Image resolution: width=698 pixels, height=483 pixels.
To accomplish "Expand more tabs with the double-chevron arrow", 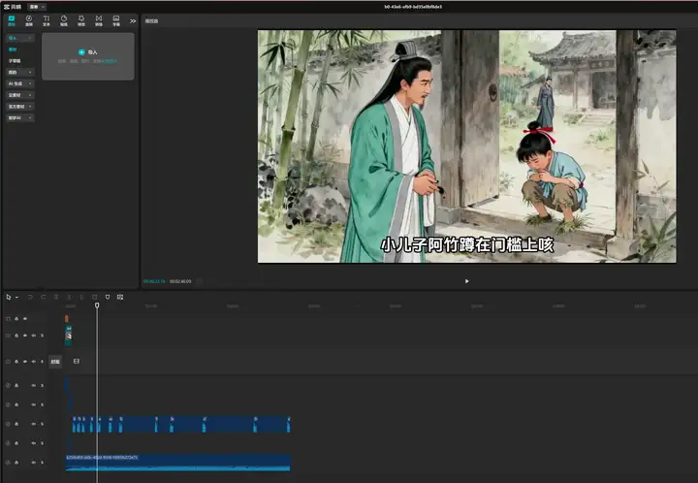I will 133,21.
